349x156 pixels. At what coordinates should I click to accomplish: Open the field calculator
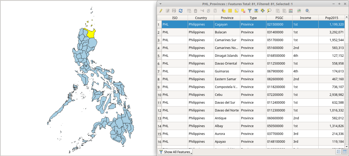(x=290, y=11)
